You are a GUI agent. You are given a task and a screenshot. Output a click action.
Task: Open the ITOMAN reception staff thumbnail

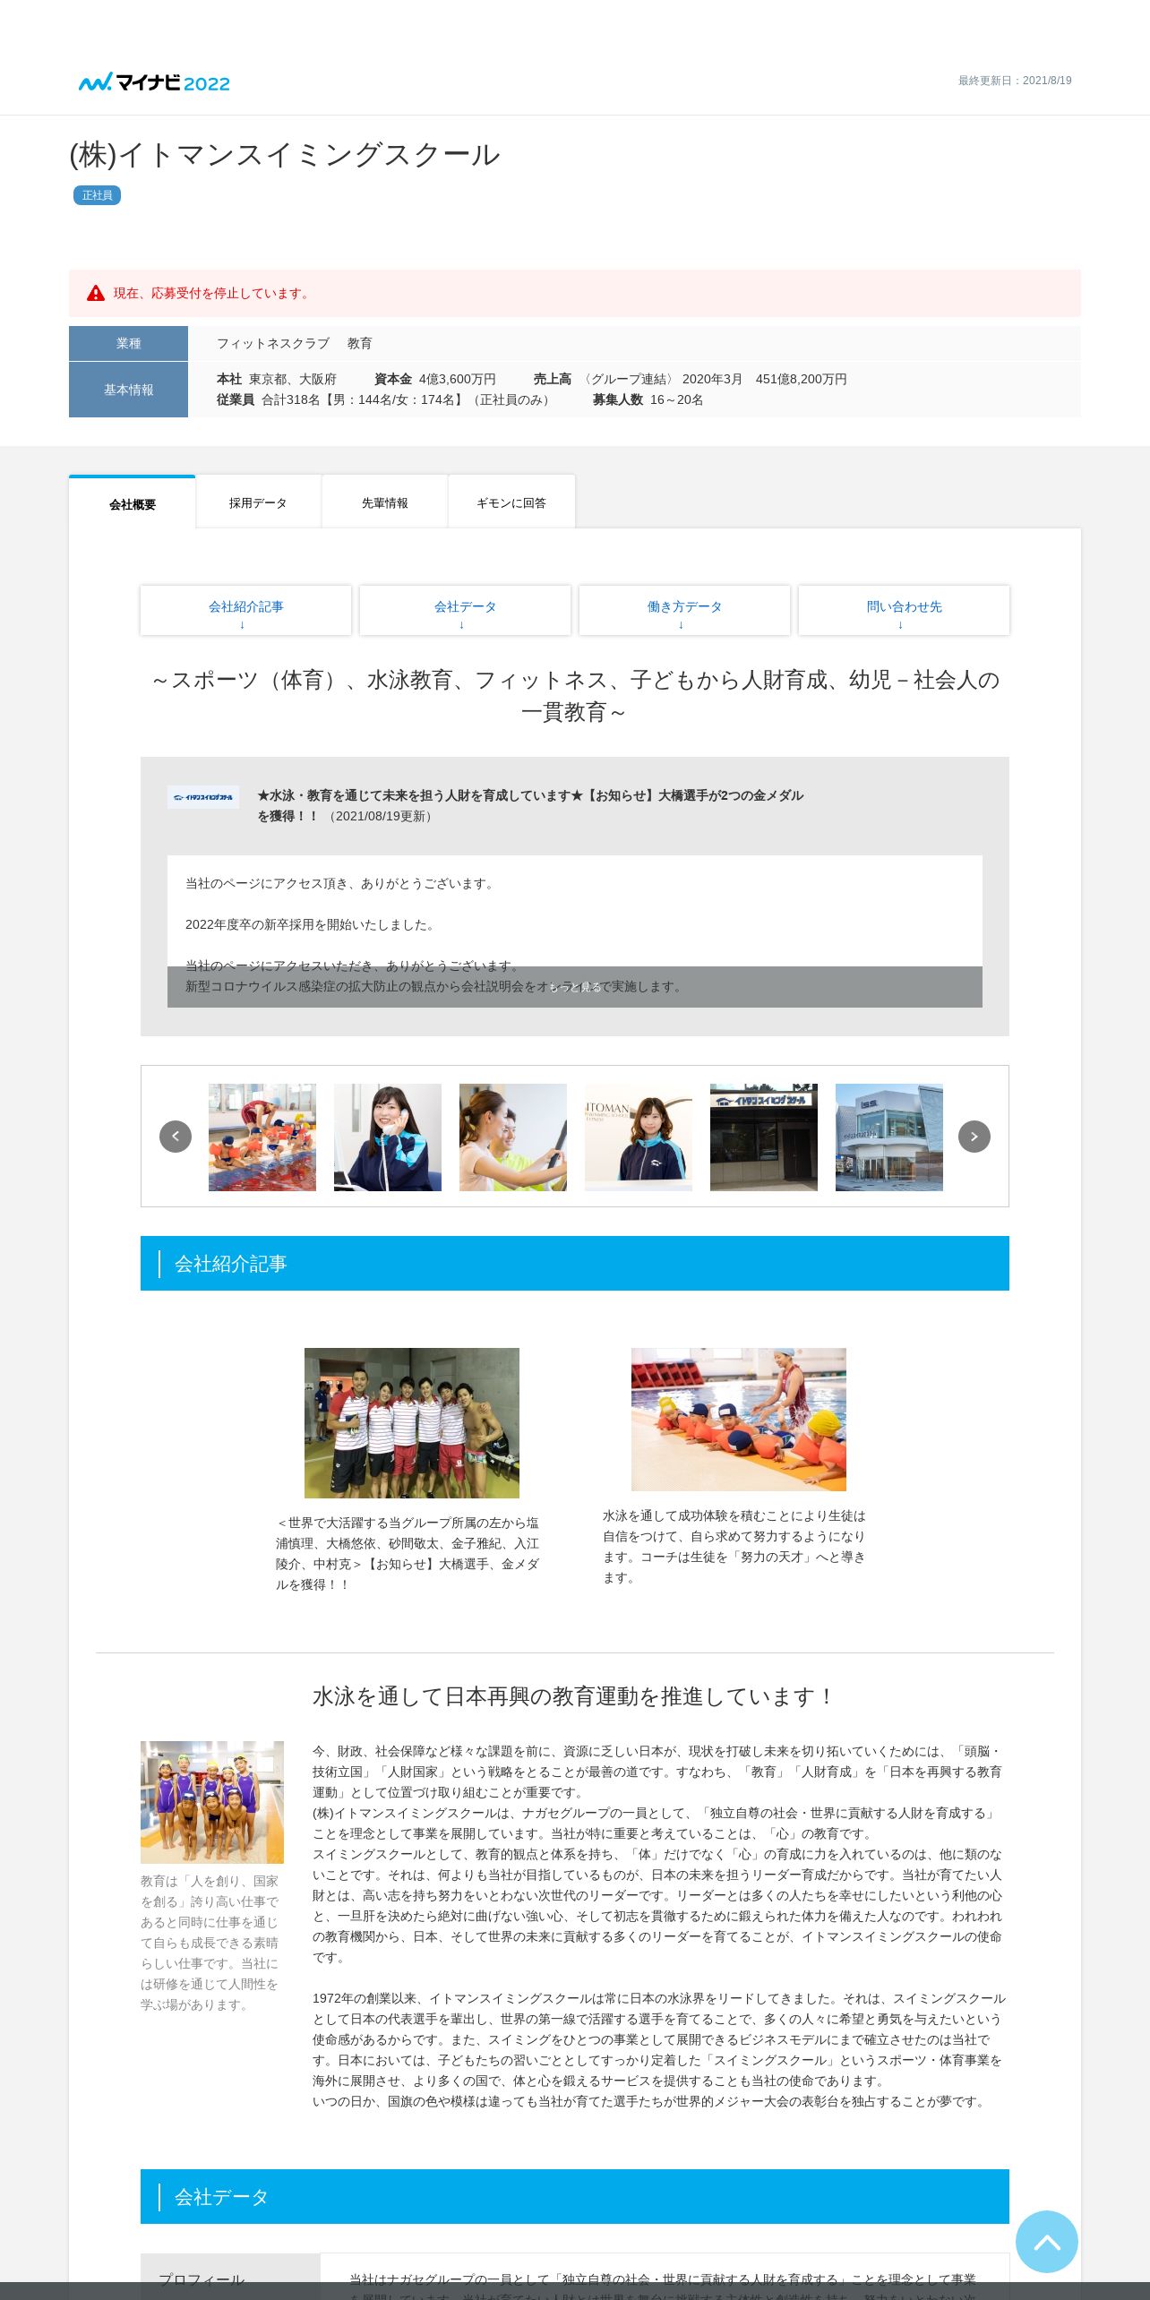tap(639, 1137)
